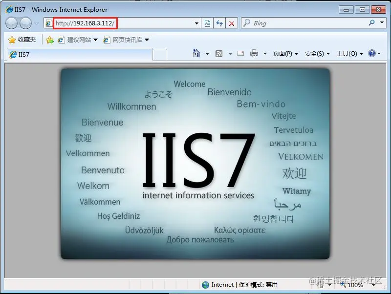Open the 100% zoom level control
The height and width of the screenshot is (294, 391).
352,285
